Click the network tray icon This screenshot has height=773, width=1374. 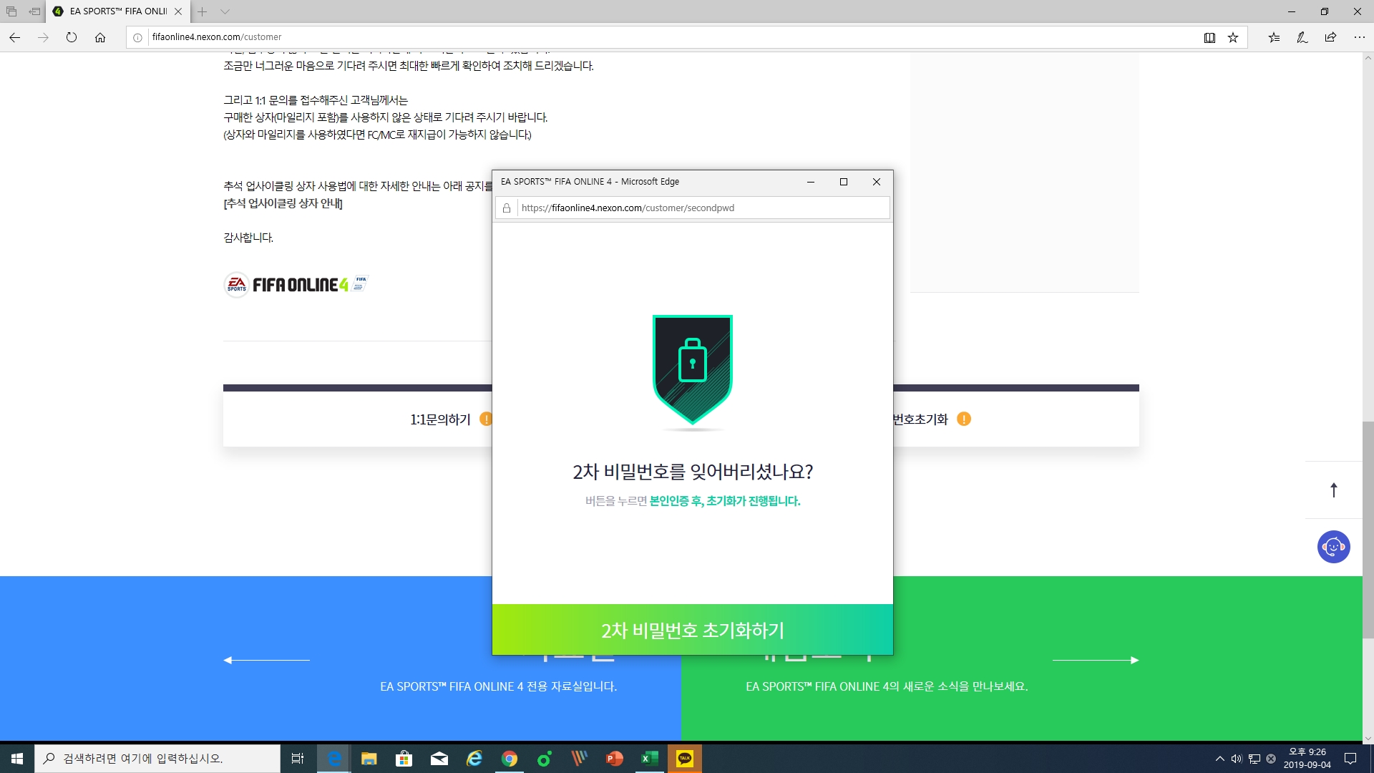tap(1254, 759)
